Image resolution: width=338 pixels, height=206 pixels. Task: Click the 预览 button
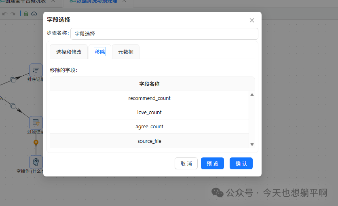click(x=212, y=164)
